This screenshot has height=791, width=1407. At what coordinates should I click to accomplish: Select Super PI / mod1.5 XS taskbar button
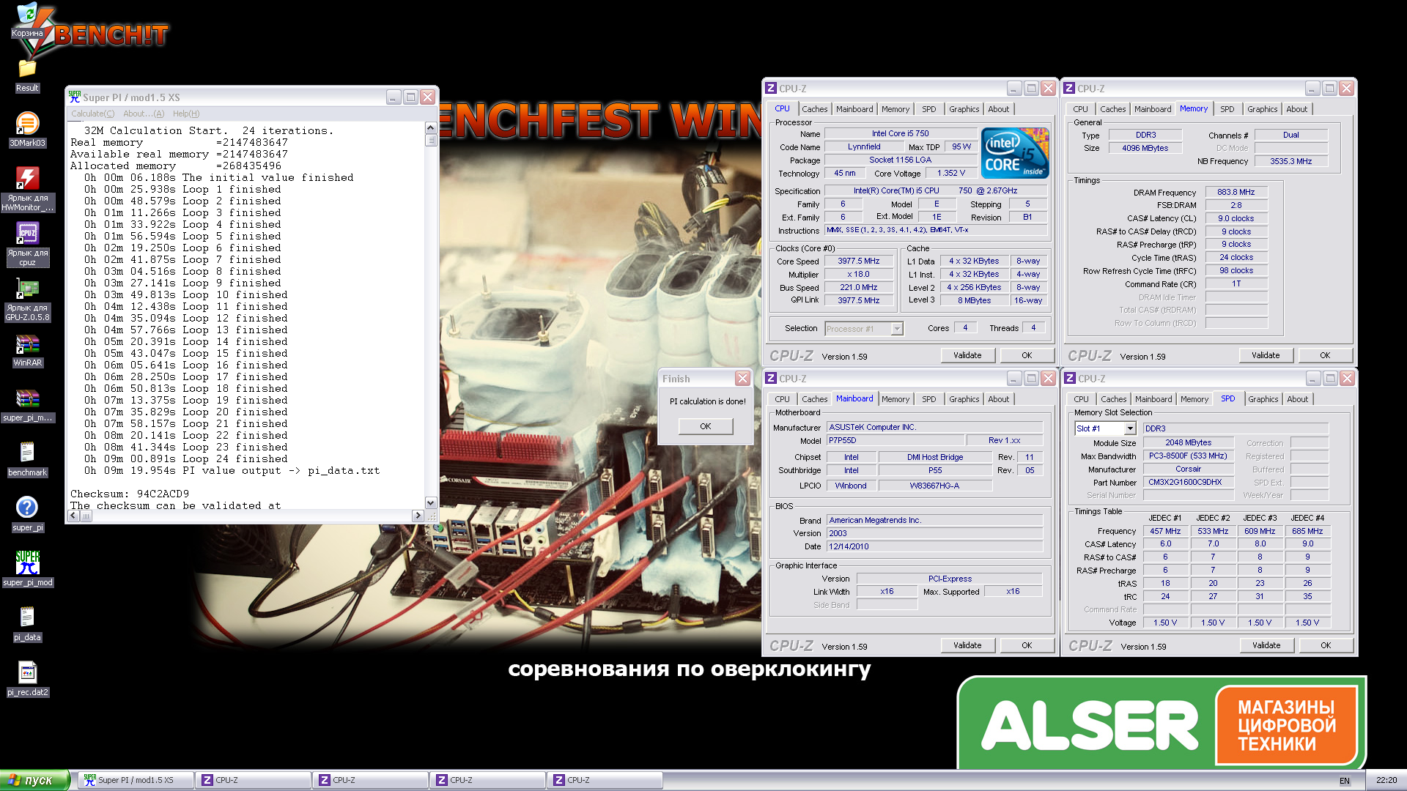(x=136, y=781)
